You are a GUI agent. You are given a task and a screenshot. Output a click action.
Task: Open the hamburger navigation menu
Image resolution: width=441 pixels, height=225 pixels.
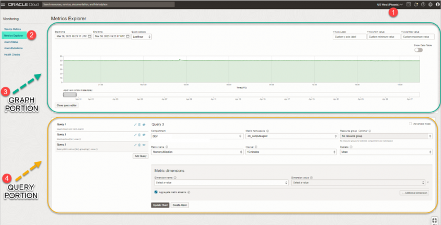3,4
